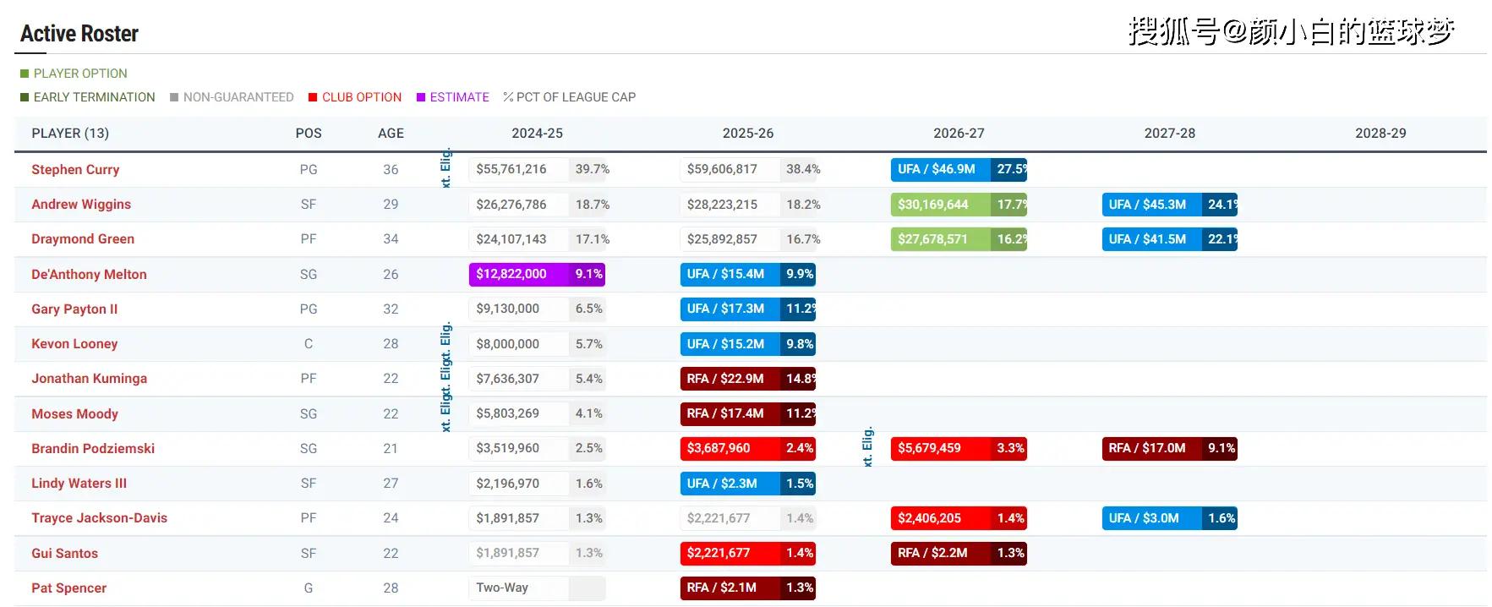Click Curry's UFA / $46.9M badge
The width and height of the screenshot is (1492, 607).
click(x=959, y=169)
